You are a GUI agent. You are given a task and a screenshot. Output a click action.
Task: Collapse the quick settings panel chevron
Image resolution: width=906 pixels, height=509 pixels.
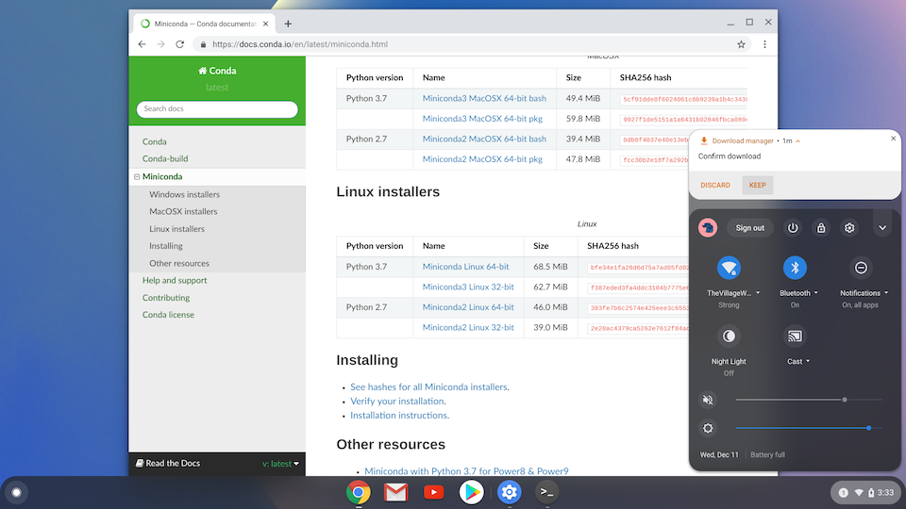coord(882,228)
